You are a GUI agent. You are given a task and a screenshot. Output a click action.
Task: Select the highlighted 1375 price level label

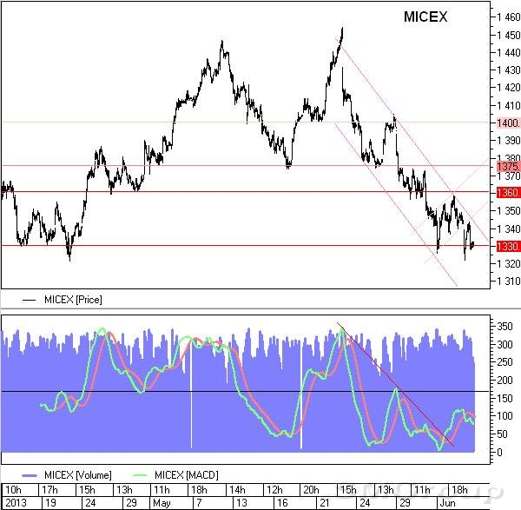pyautogui.click(x=508, y=165)
